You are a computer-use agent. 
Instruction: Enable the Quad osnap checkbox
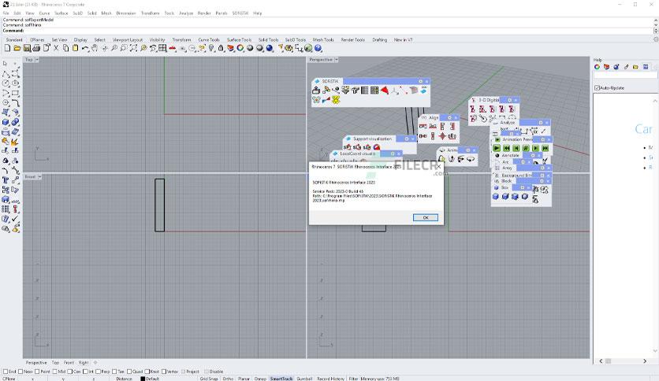tap(129, 372)
